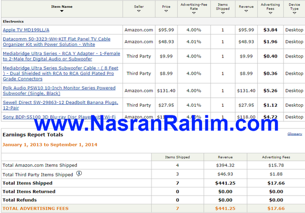The width and height of the screenshot is (305, 213).
Task: Sort by Items Shipped column arrow
Action: point(223,13)
